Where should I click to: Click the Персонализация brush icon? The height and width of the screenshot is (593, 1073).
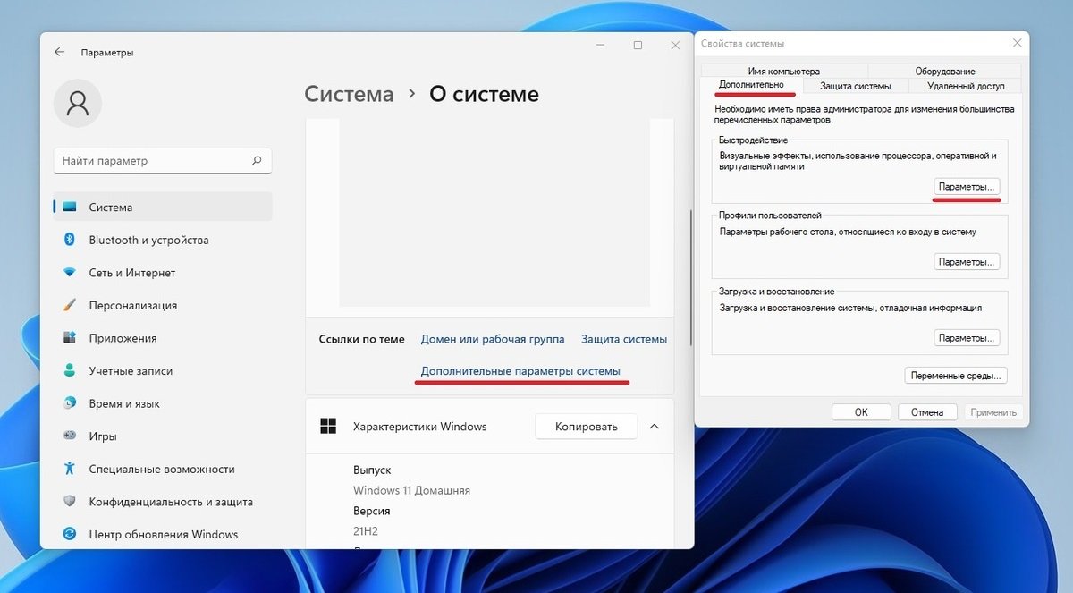click(x=70, y=305)
